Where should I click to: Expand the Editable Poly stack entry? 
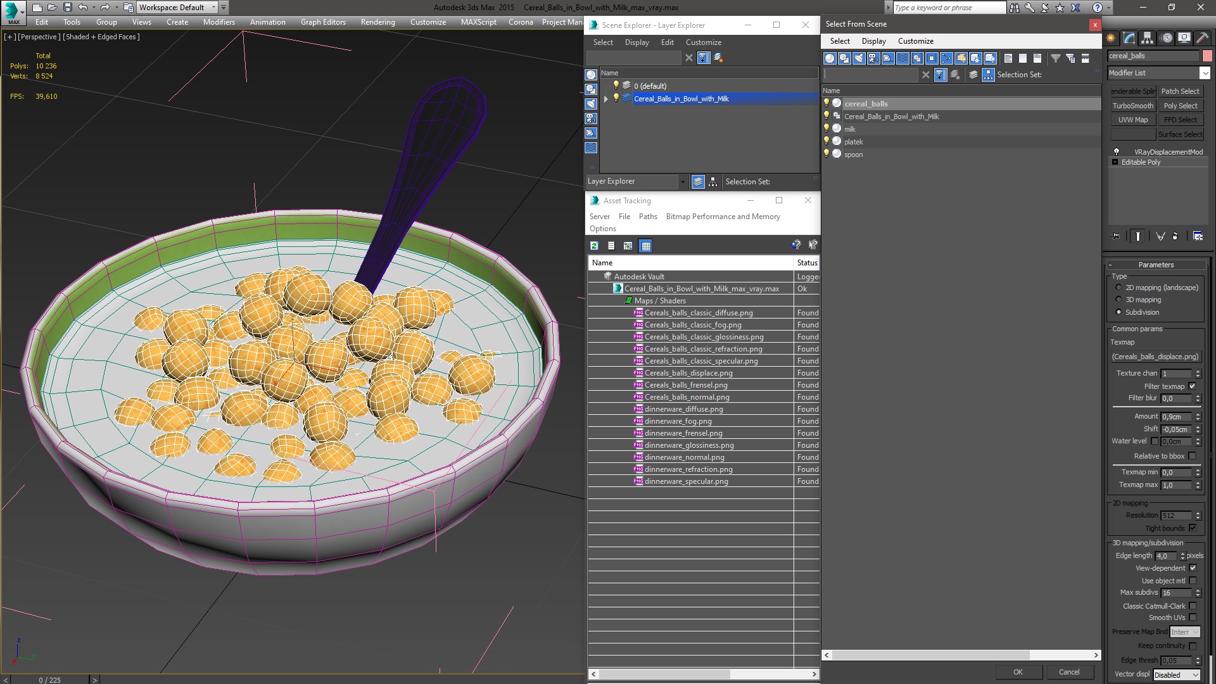pyautogui.click(x=1115, y=162)
